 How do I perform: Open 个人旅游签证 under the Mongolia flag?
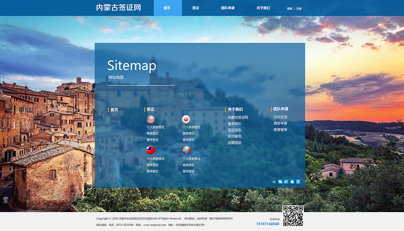pyautogui.click(x=191, y=159)
